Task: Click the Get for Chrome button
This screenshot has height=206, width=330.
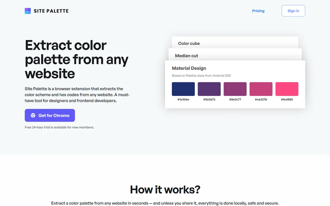Action: [x=50, y=115]
